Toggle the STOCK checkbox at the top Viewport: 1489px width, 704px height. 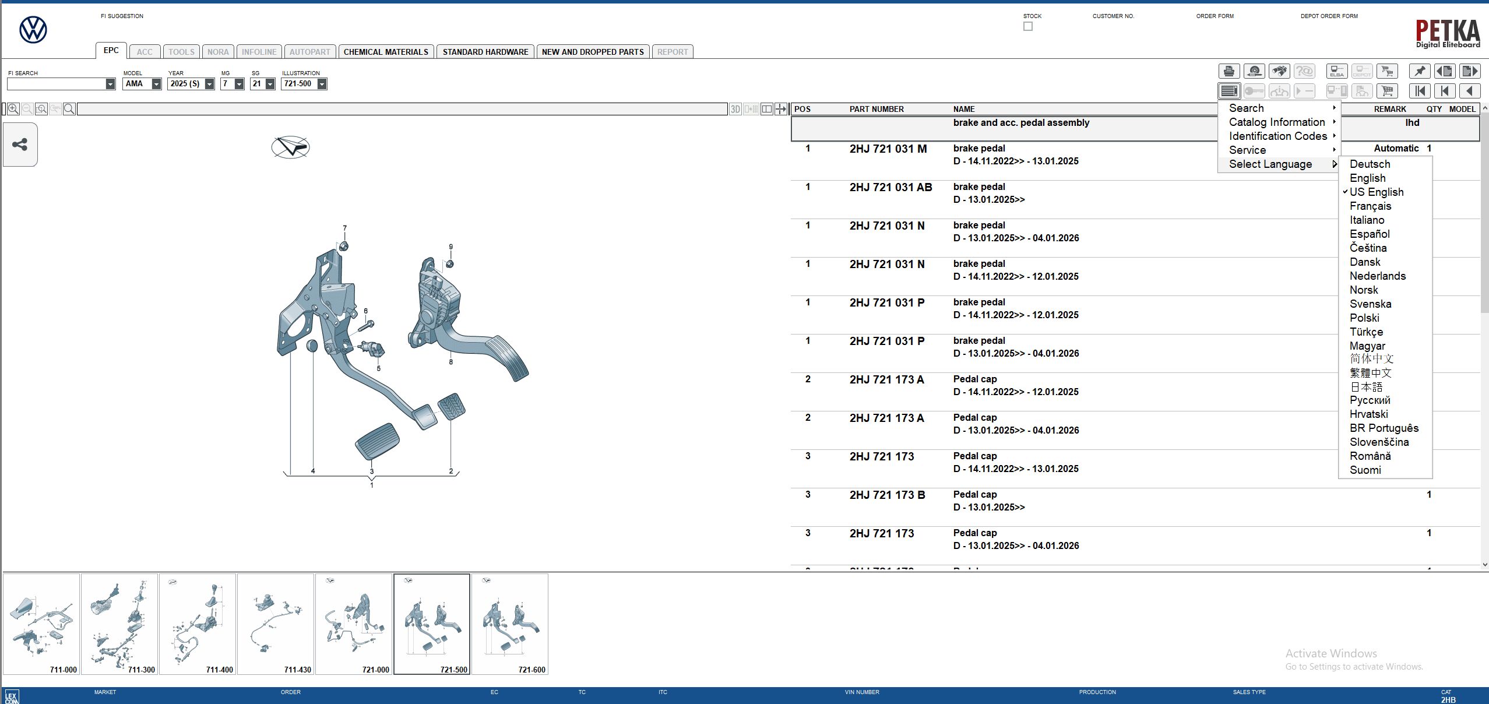(x=1027, y=26)
